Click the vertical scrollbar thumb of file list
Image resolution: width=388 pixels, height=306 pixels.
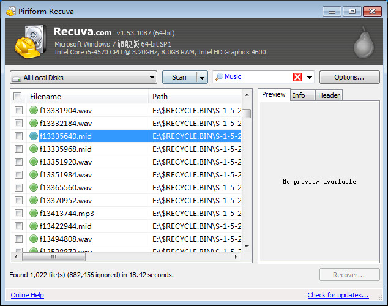point(247,113)
